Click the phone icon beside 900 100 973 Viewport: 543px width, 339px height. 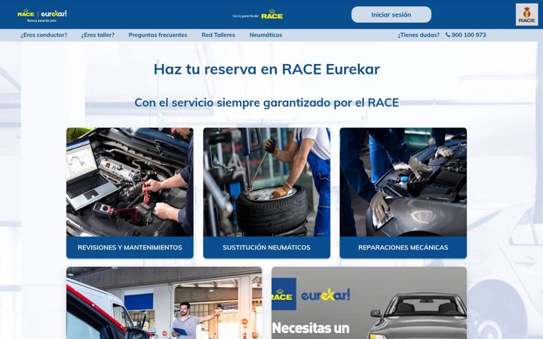click(x=448, y=35)
